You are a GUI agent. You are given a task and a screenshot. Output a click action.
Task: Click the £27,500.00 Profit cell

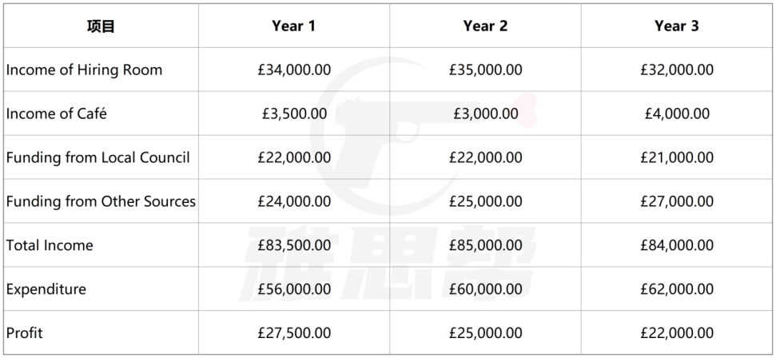294,332
